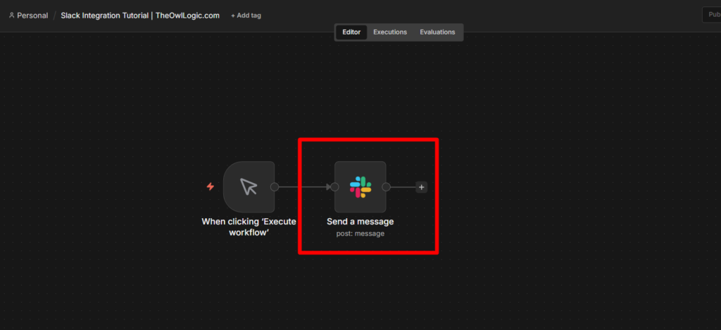Click the plus button after Slack node

click(x=422, y=187)
